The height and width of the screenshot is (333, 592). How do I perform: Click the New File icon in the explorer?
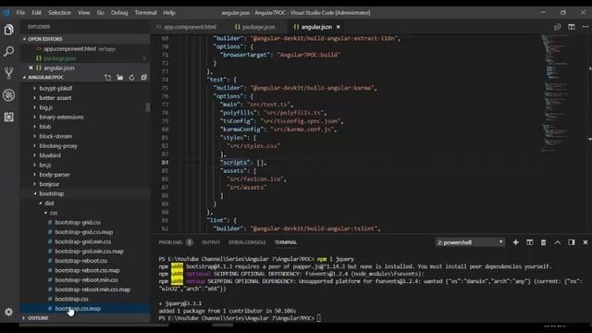coord(108,78)
